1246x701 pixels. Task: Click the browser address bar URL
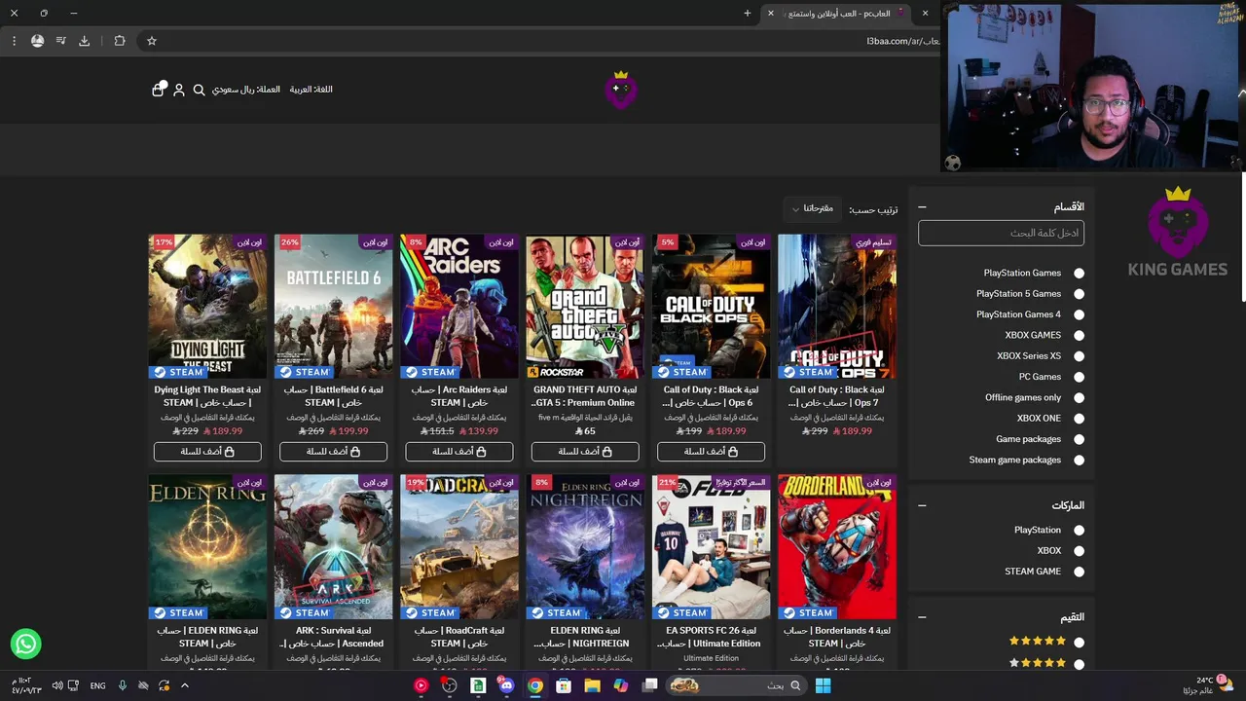point(903,41)
